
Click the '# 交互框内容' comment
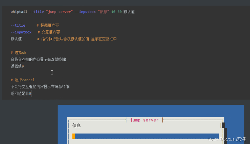(x=49, y=32)
